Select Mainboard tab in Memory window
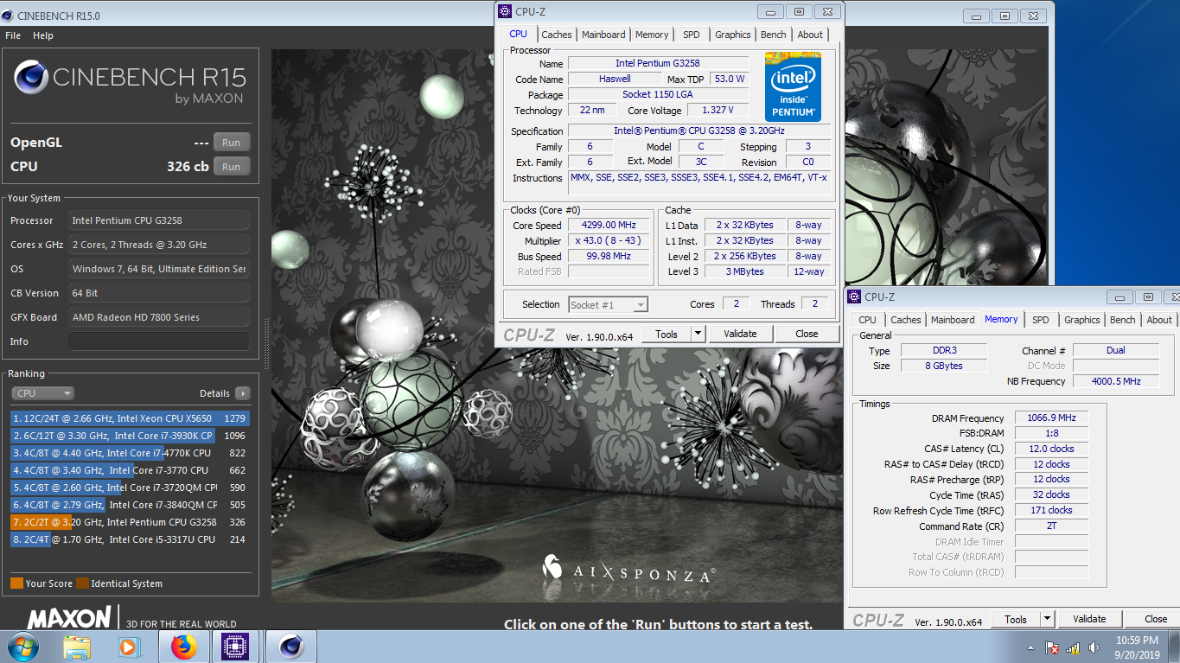This screenshot has height=663, width=1180. (x=953, y=320)
